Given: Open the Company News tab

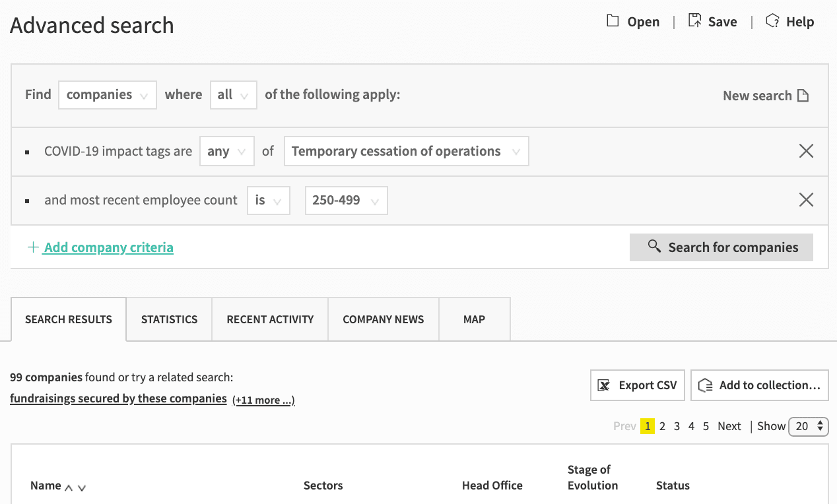Looking at the screenshot, I should [384, 319].
